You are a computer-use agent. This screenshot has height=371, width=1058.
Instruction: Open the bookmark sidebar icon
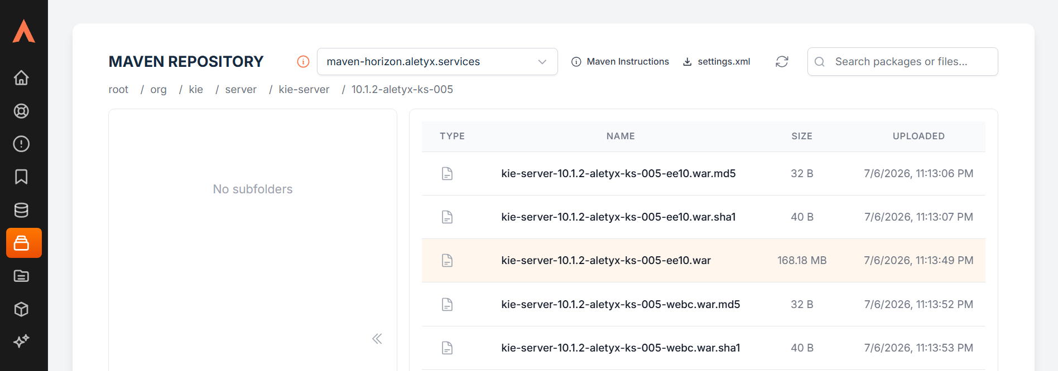pyautogui.click(x=21, y=177)
